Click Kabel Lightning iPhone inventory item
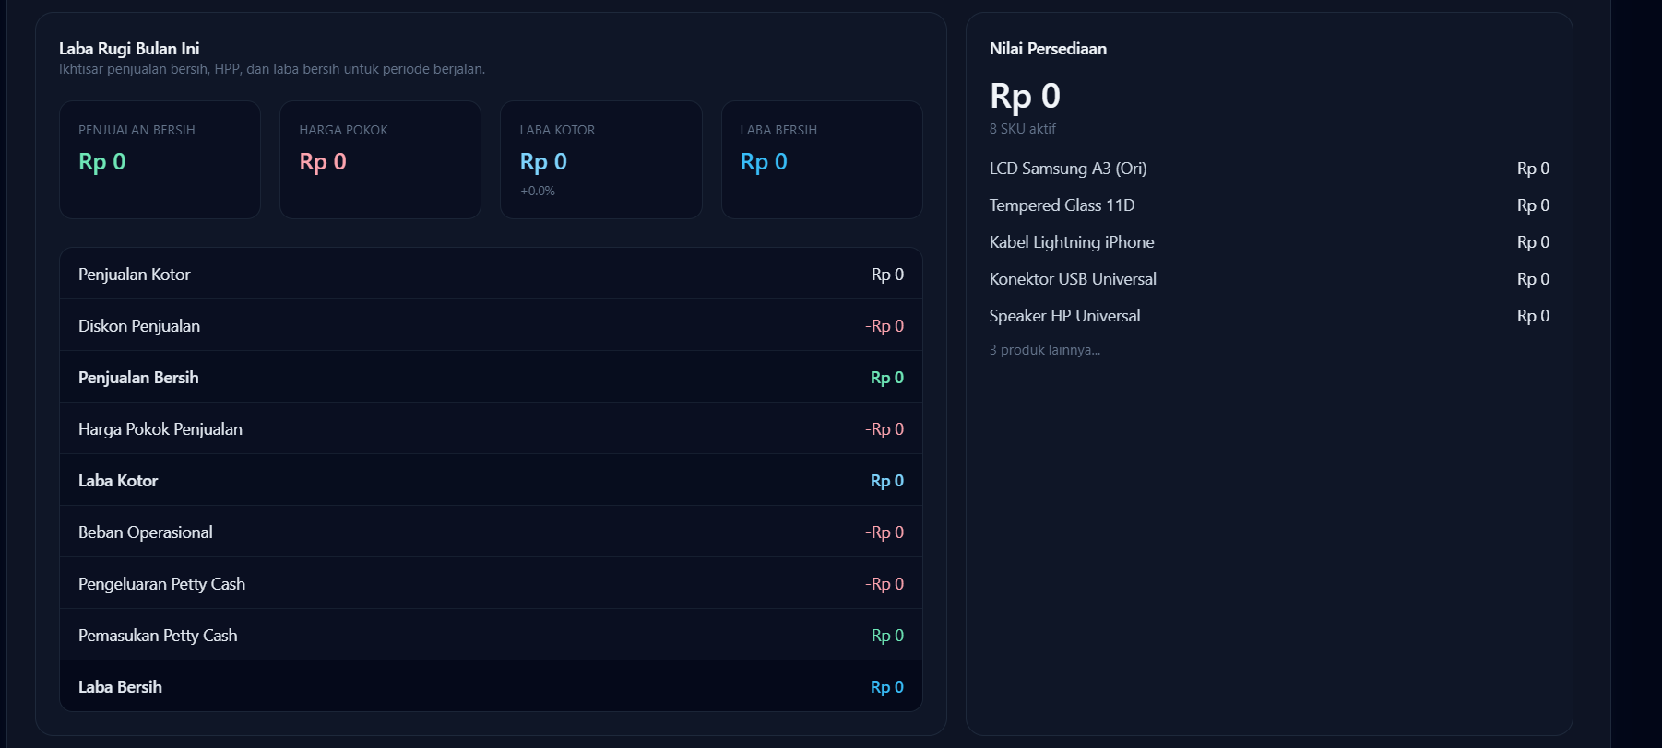 point(1072,242)
